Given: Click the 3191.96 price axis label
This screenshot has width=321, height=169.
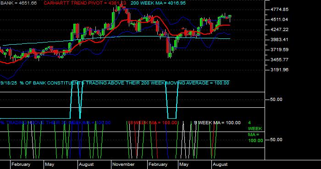Looking at the screenshot, I should [x=279, y=70].
